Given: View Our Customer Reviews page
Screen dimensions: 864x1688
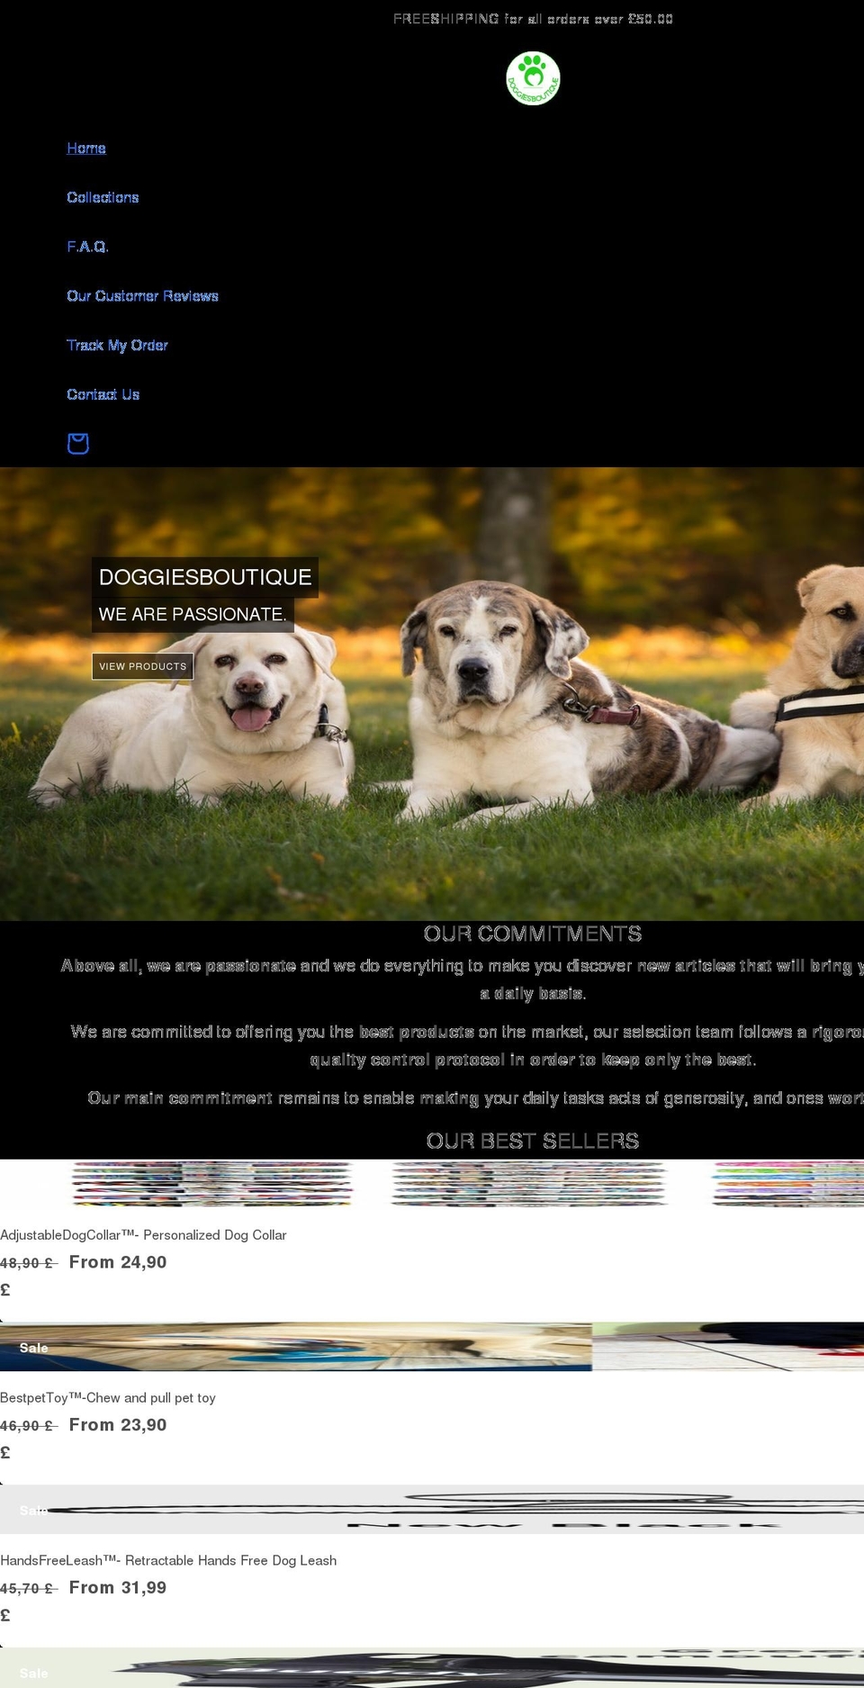Looking at the screenshot, I should click(x=142, y=295).
